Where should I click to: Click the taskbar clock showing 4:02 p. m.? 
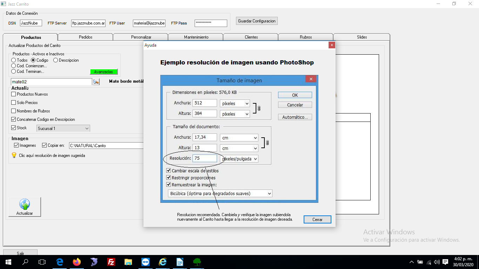click(463, 262)
